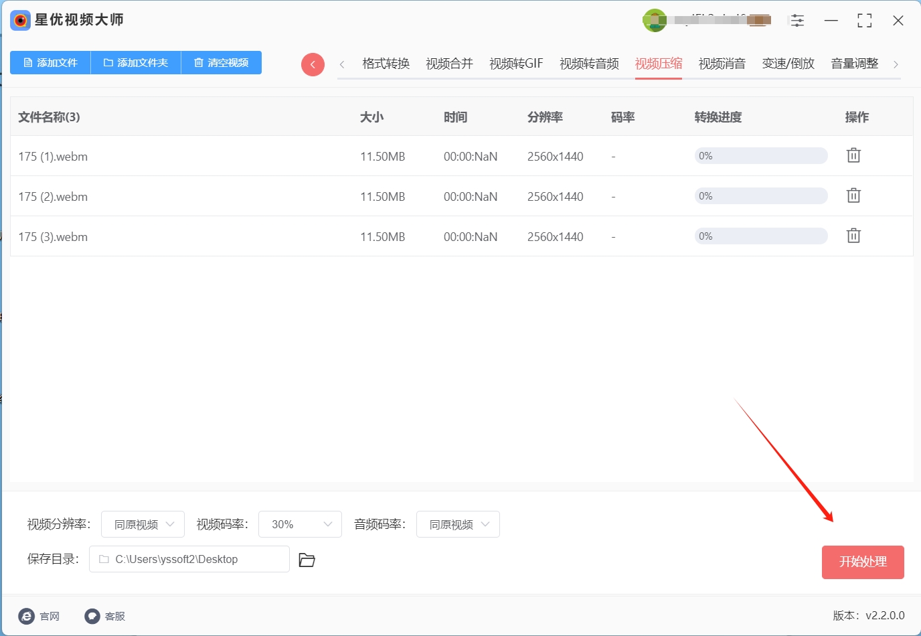This screenshot has width=921, height=636.
Task: Click the 星优视频大师 app logo
Action: (x=20, y=20)
